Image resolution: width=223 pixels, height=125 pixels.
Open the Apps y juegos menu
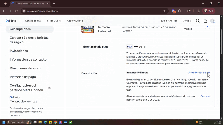(x=75, y=21)
